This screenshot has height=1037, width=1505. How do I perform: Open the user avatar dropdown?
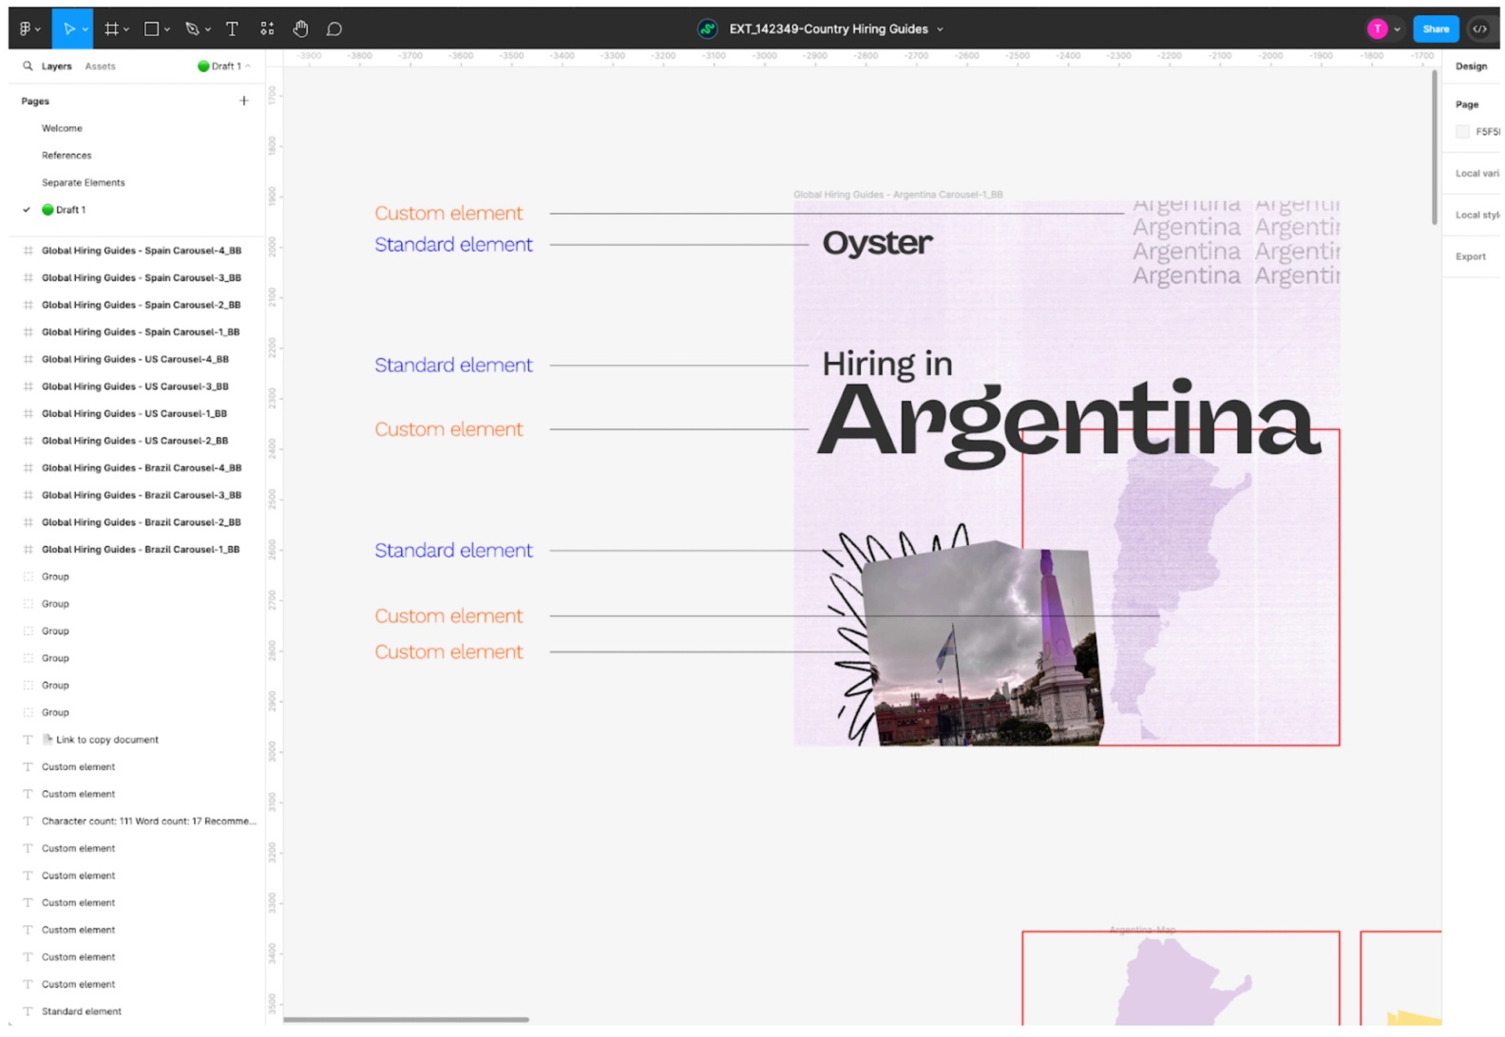coord(1383,28)
